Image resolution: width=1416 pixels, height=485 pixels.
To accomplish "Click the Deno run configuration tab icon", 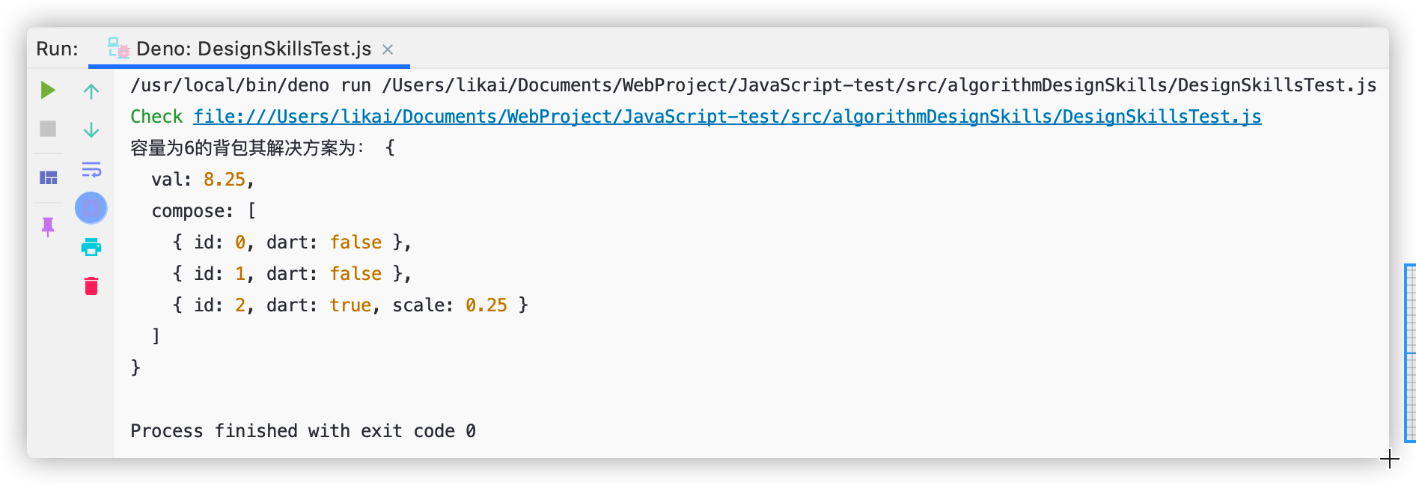I will (118, 48).
